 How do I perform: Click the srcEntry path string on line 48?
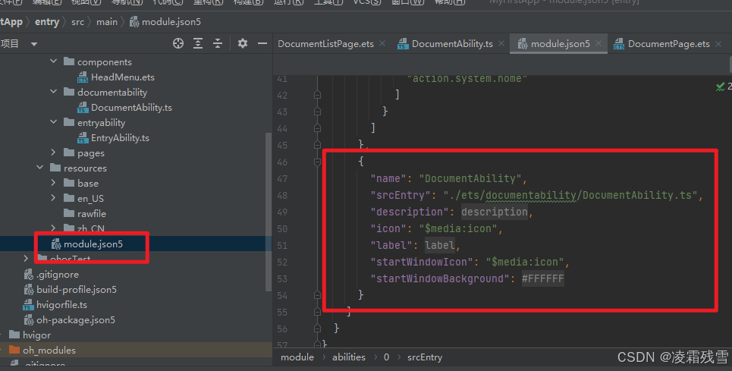tap(570, 195)
